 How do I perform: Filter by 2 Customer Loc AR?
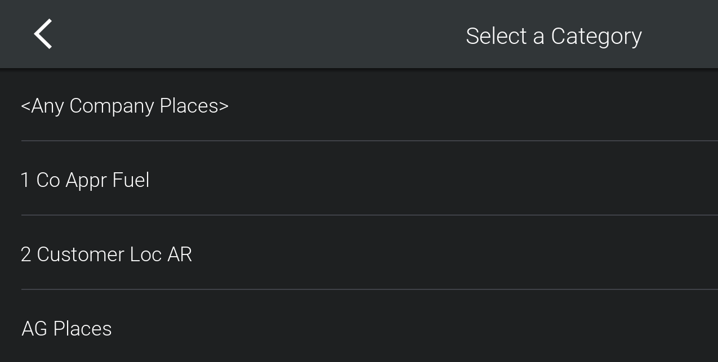tap(106, 254)
